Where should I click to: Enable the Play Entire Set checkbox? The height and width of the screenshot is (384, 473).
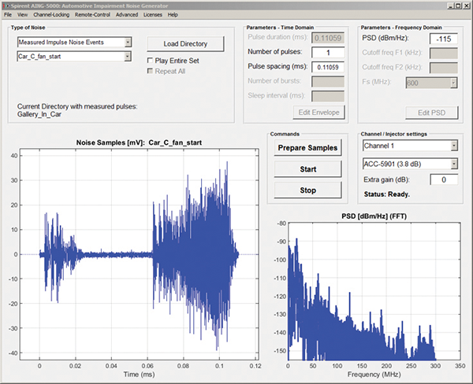point(151,60)
